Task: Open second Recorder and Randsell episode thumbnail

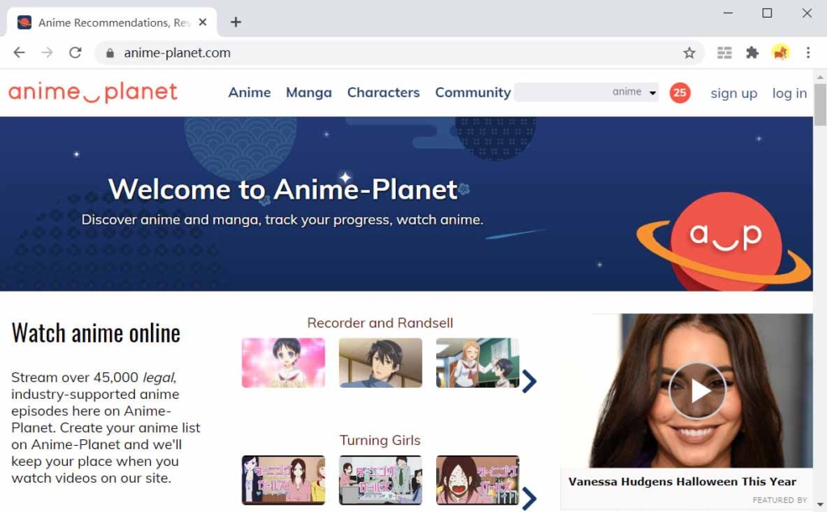Action: [380, 363]
